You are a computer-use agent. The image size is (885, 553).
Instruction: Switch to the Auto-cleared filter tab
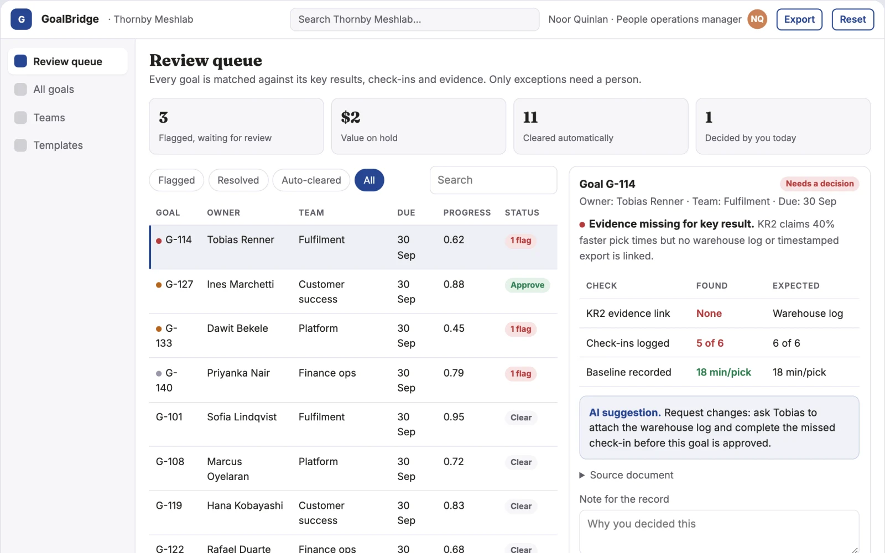311,180
